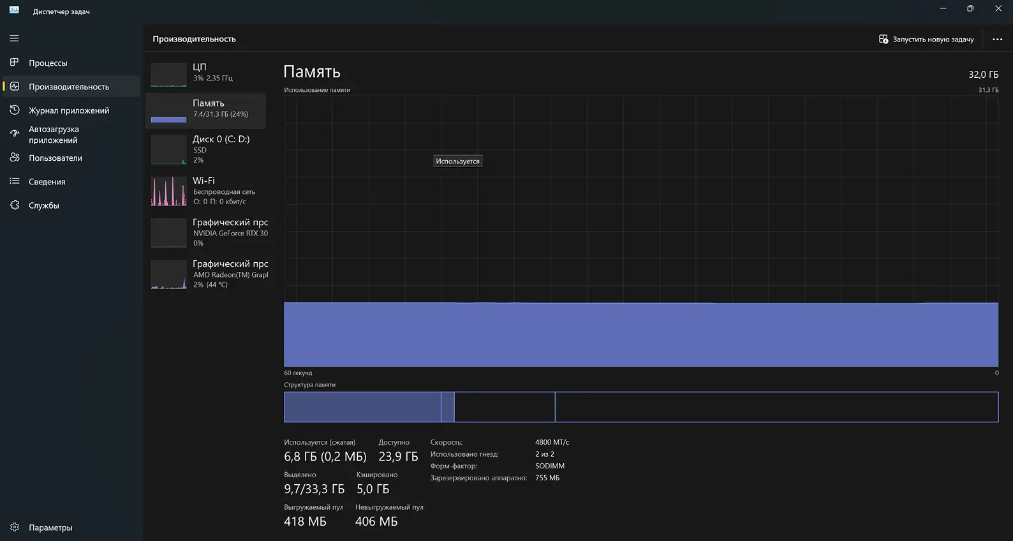
Task: Click the Processes grid icon
Action: [15, 63]
